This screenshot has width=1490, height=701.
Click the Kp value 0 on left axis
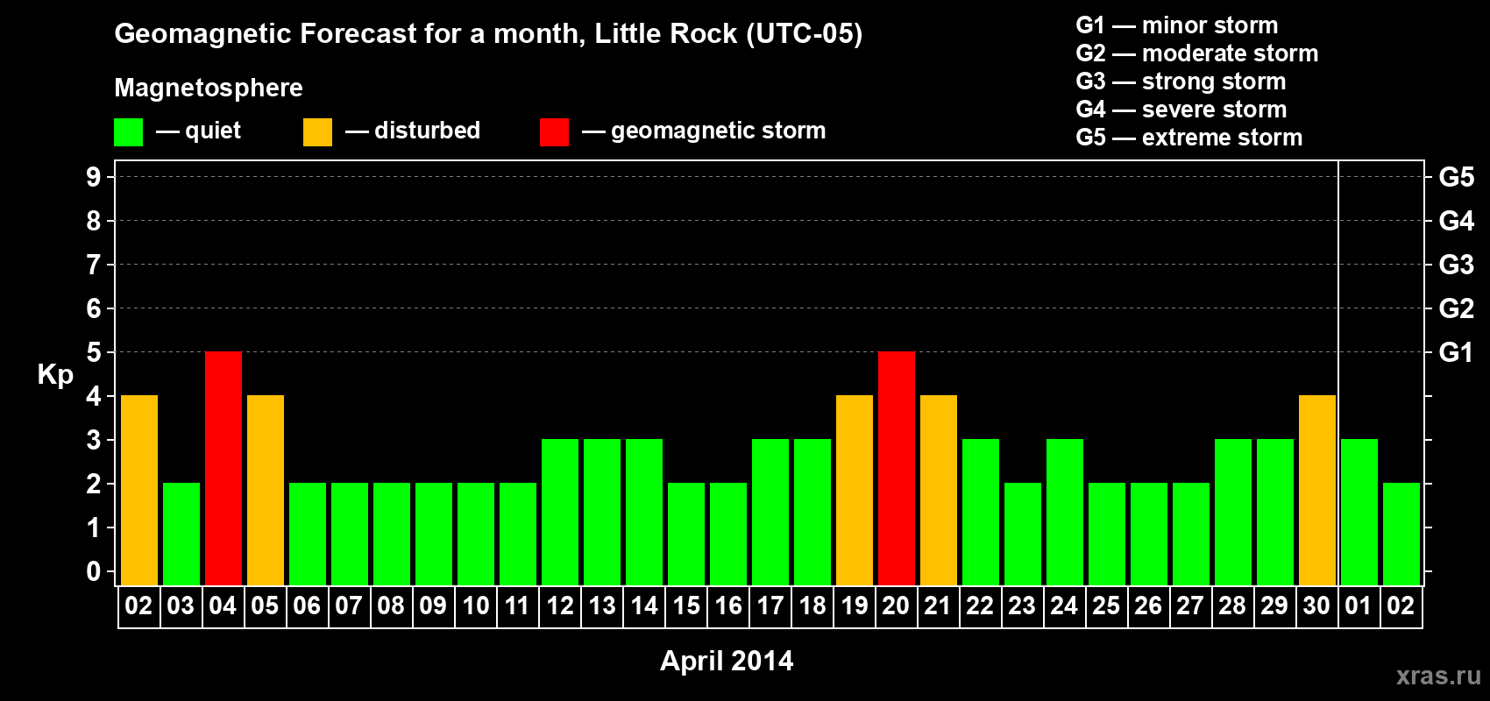(94, 571)
